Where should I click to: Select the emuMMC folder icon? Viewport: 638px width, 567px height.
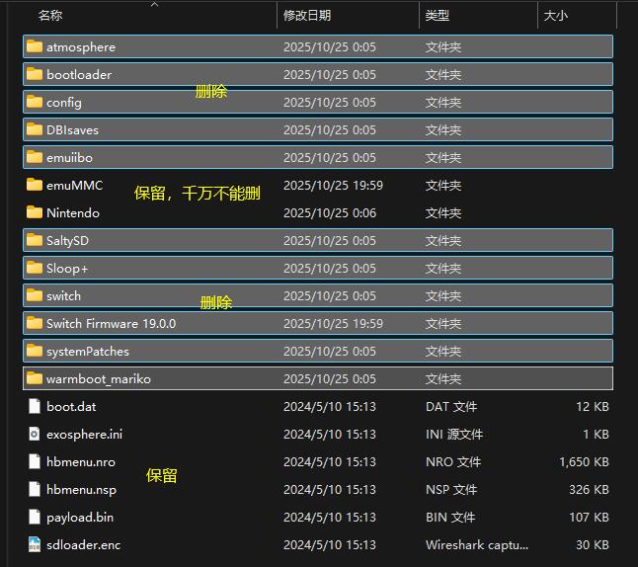click(x=35, y=185)
